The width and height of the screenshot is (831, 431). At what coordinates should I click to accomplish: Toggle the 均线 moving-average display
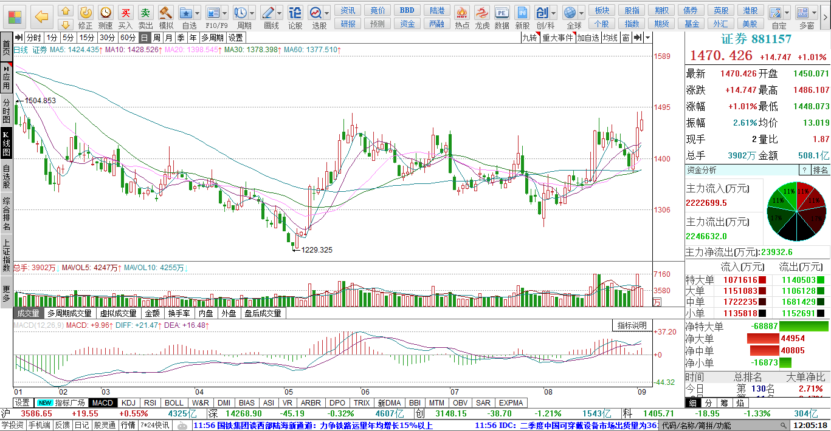pyautogui.click(x=610, y=38)
